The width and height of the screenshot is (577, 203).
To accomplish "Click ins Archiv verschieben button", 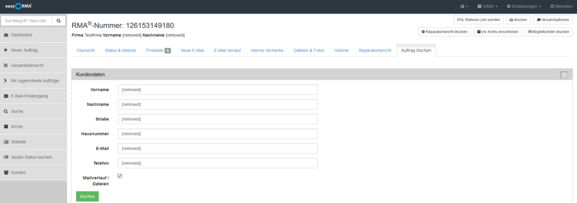I will 498,32.
